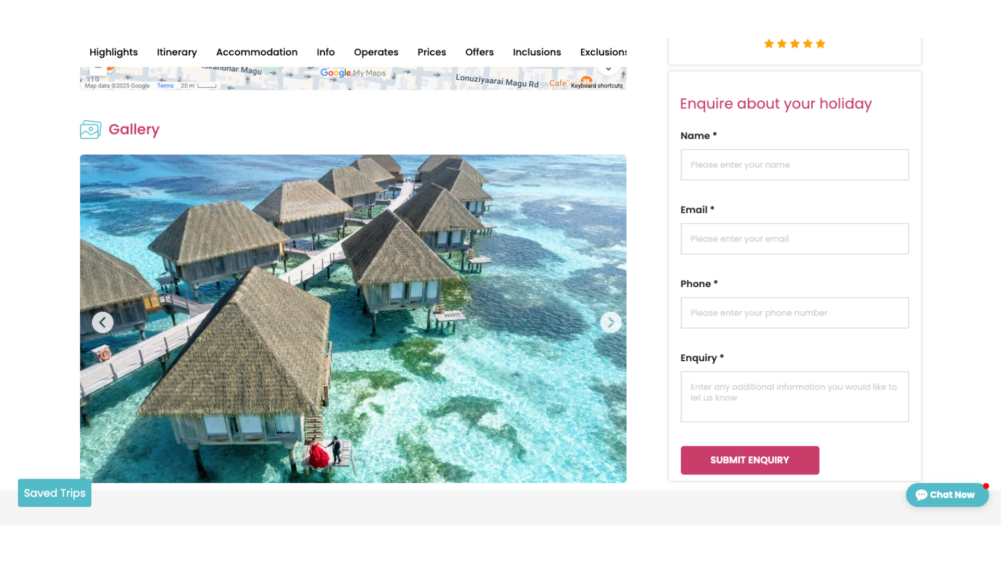The width and height of the screenshot is (1001, 563).
Task: Click Keyboard shortcuts on the map
Action: pyautogui.click(x=596, y=86)
